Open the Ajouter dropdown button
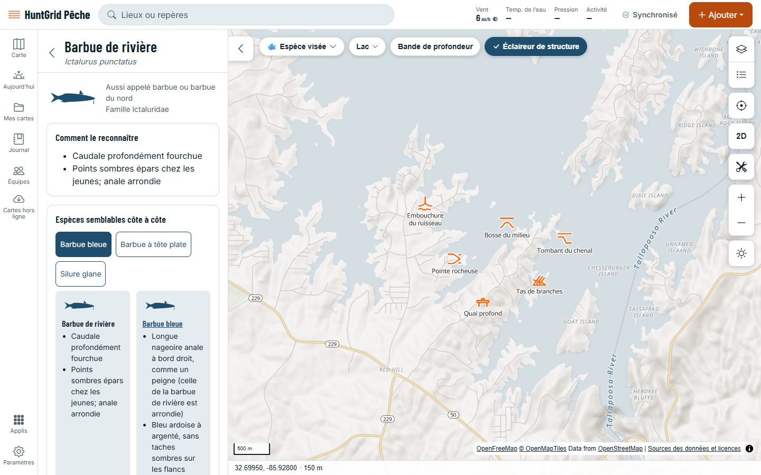The image size is (761, 475). tap(721, 15)
